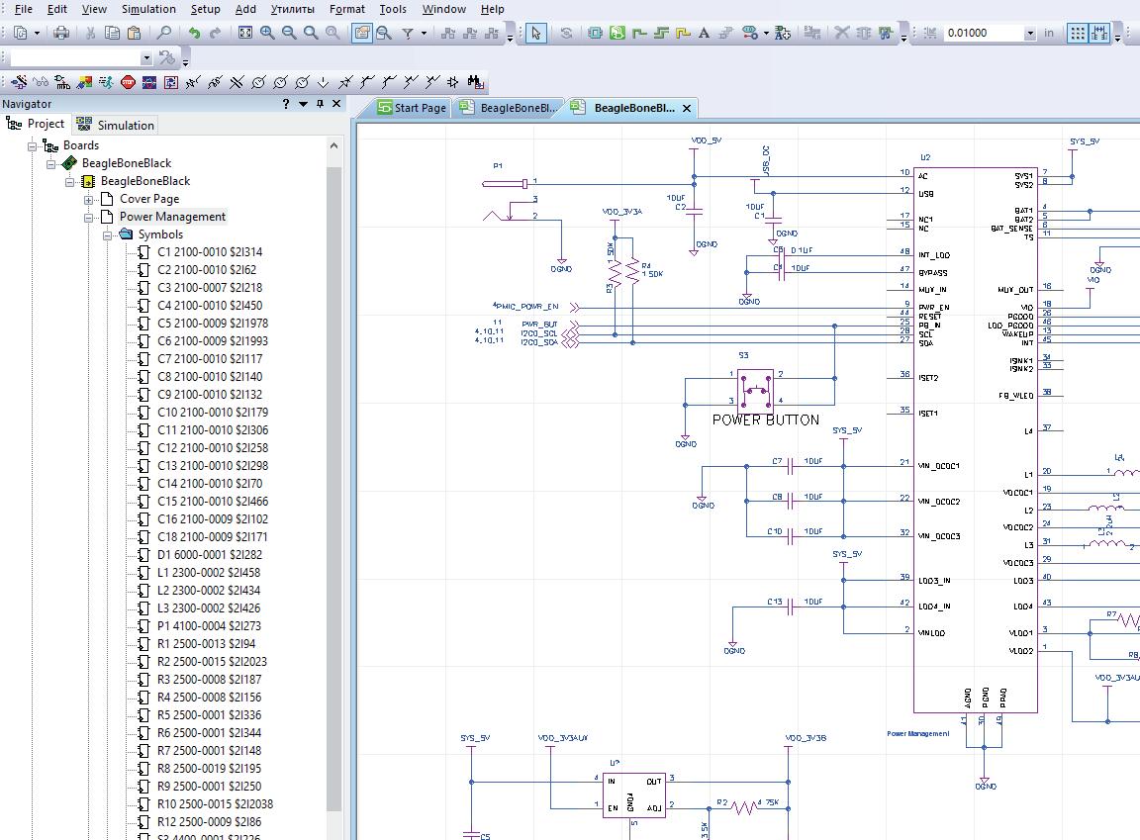This screenshot has width=1140, height=840.
Task: Click the Run simulation runner icon
Action: (x=106, y=82)
